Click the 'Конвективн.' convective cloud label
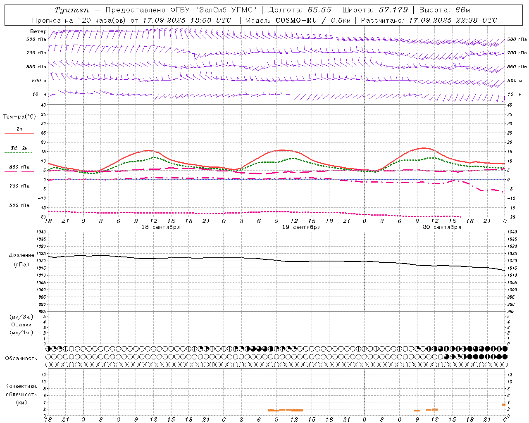Screen dimensions: 529x423 (21, 386)
